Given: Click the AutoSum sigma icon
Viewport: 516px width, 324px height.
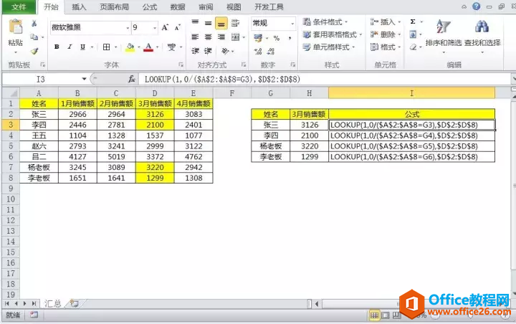Looking at the screenshot, I should [x=413, y=22].
